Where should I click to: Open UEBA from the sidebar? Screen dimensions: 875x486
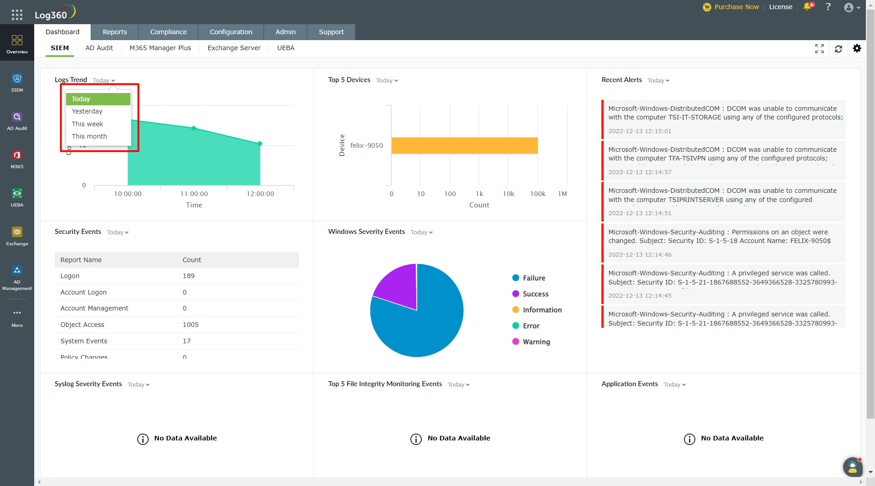17,197
